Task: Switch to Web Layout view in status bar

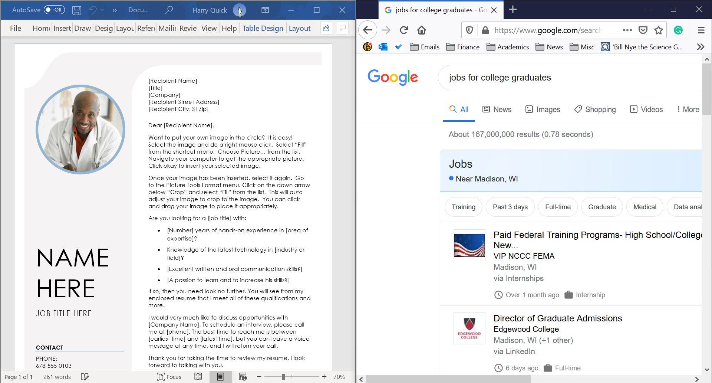Action: click(x=243, y=377)
